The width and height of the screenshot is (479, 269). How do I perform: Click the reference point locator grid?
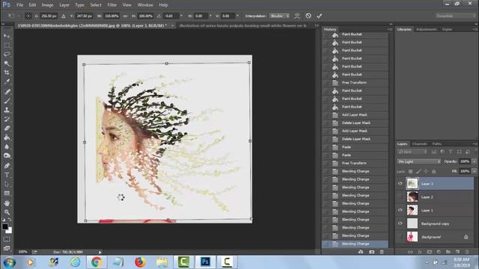[28, 16]
